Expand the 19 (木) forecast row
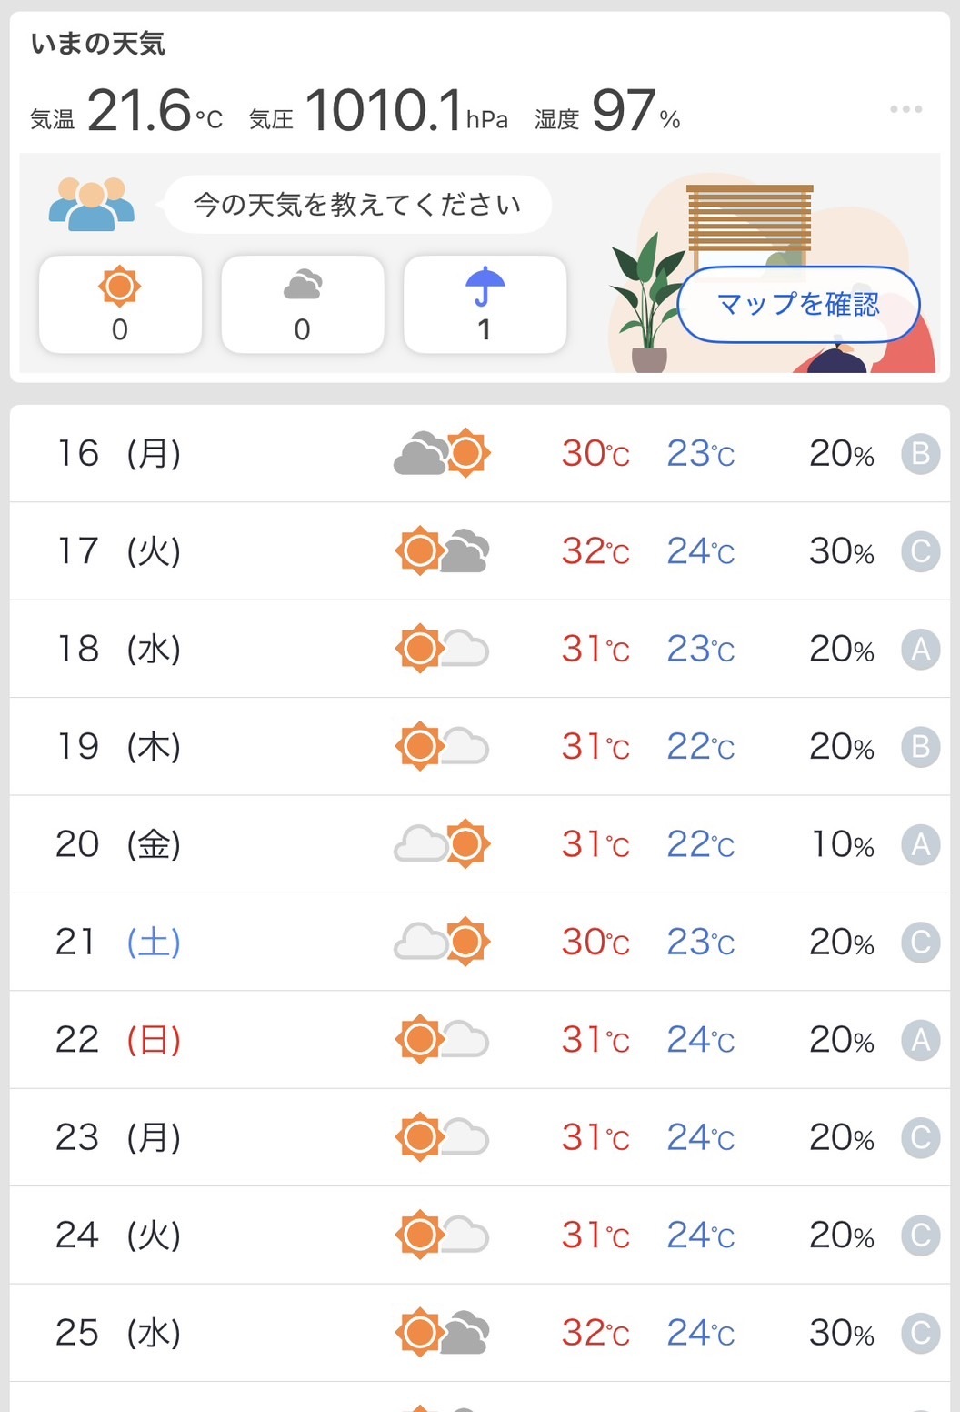 (479, 746)
